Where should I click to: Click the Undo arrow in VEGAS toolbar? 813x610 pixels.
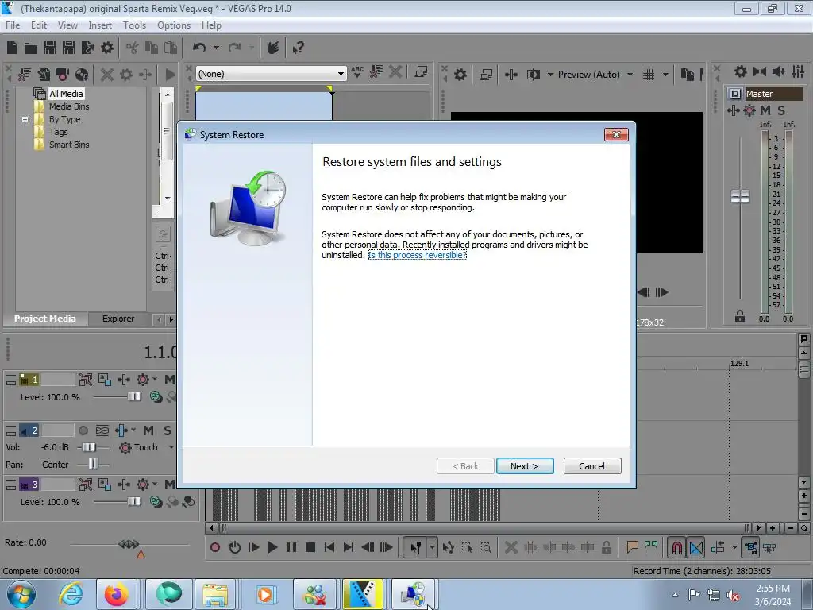199,48
